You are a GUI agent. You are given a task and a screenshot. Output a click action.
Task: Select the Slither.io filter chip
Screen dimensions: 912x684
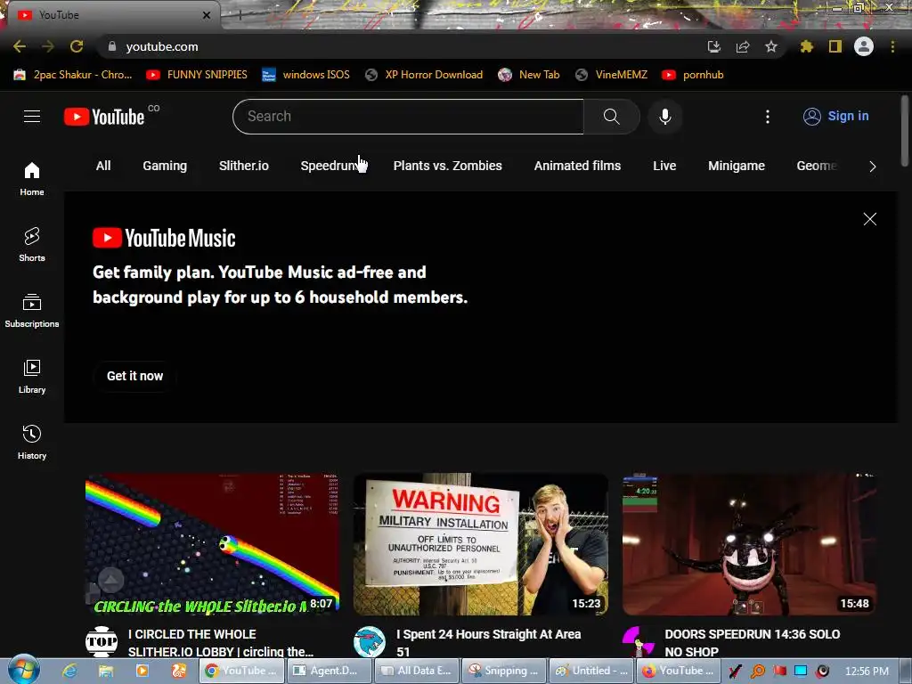pos(244,166)
